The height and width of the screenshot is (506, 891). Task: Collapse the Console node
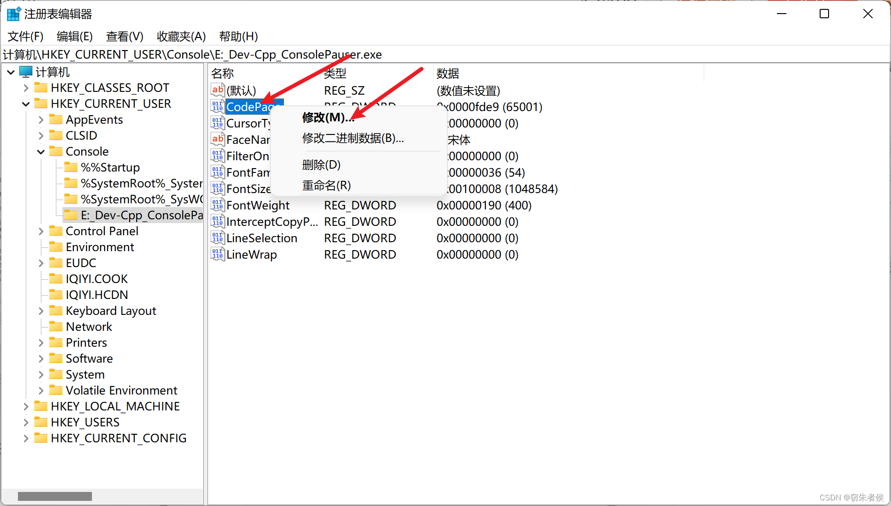[41, 151]
